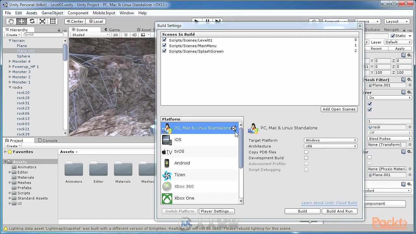Toggle SplashScreen scene in build
The width and height of the screenshot is (416, 234).
164,51
